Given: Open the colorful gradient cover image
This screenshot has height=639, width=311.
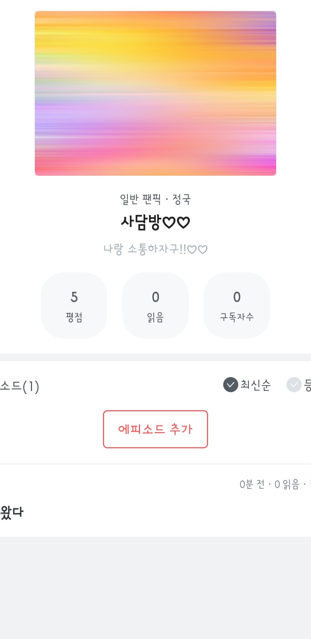Looking at the screenshot, I should tap(155, 94).
